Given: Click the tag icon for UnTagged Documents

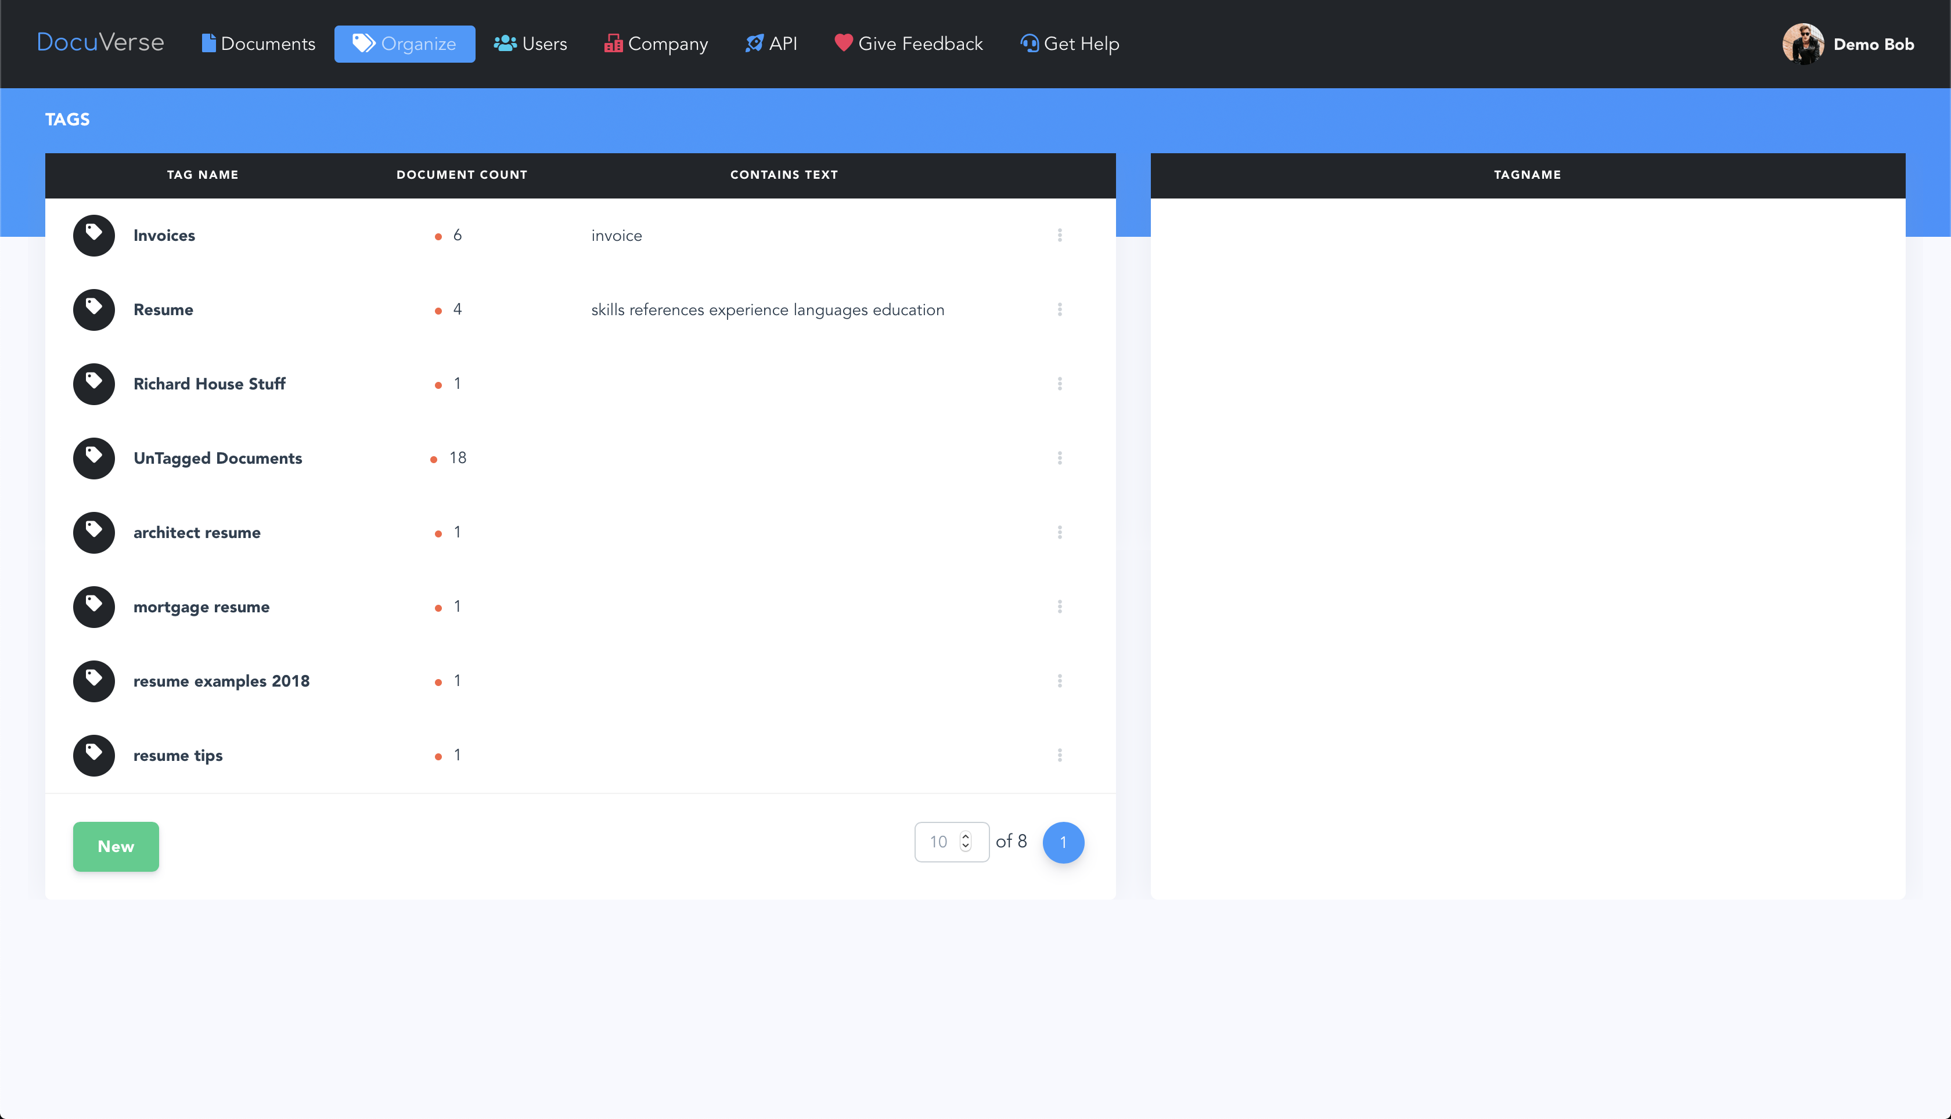Looking at the screenshot, I should tap(94, 458).
